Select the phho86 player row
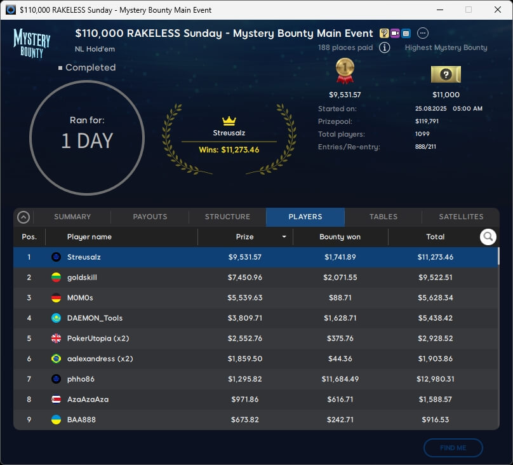 point(254,379)
